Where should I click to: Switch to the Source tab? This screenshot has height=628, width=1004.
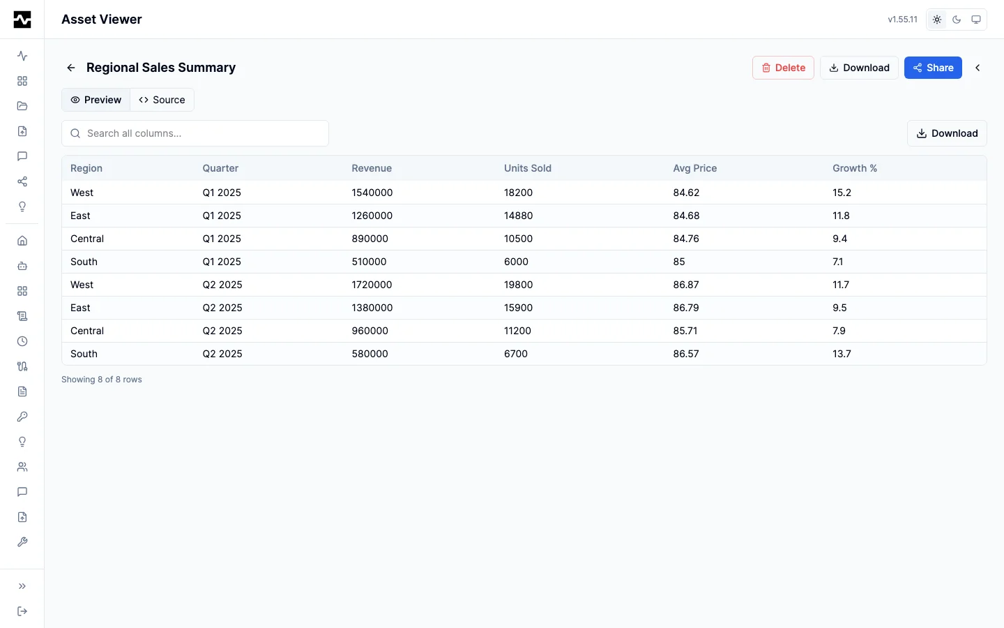point(161,100)
